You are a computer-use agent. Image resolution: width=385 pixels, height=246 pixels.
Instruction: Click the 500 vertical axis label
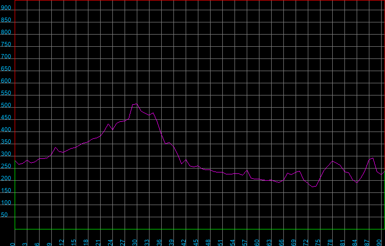[x=6, y=105]
